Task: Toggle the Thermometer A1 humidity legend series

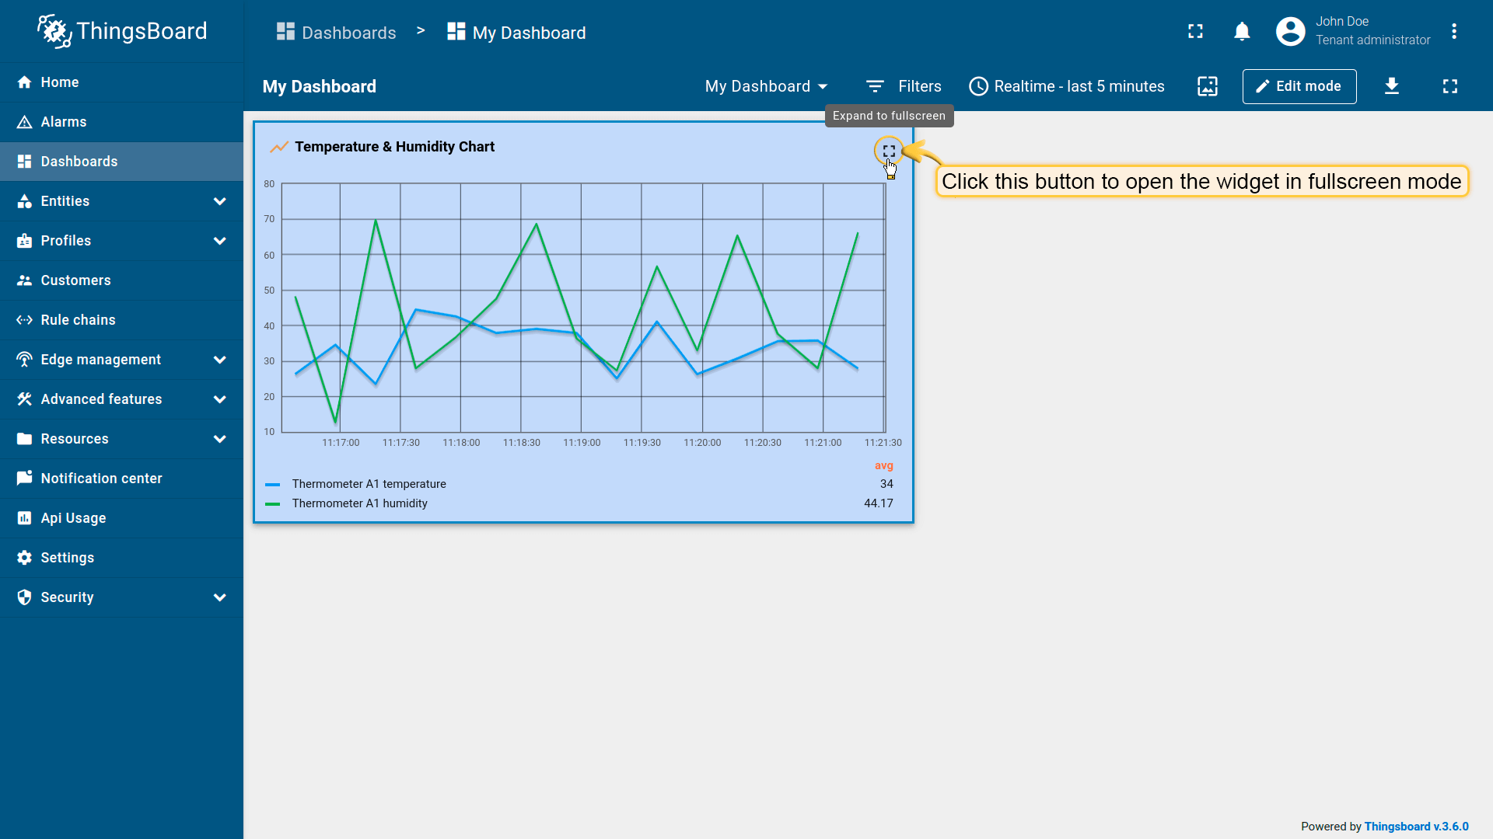Action: 359,503
